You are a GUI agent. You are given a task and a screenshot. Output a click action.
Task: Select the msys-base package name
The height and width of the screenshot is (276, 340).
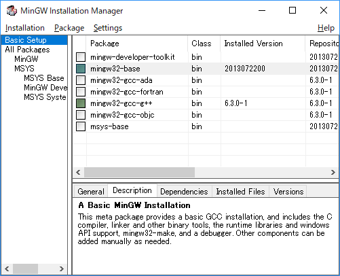point(109,126)
